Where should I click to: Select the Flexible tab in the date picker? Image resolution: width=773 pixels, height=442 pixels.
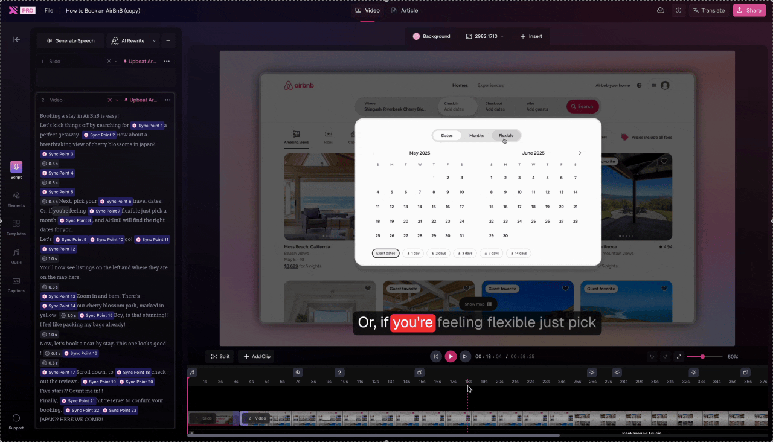click(x=506, y=135)
